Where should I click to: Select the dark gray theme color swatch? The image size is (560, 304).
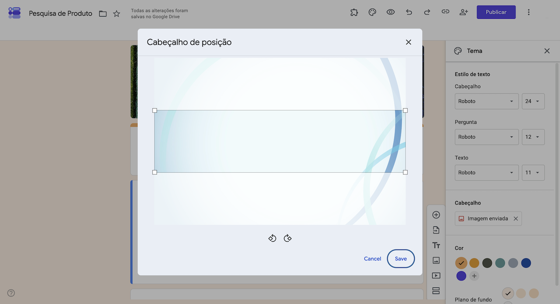coord(487,263)
